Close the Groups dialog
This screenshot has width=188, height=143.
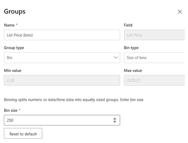pos(180,12)
